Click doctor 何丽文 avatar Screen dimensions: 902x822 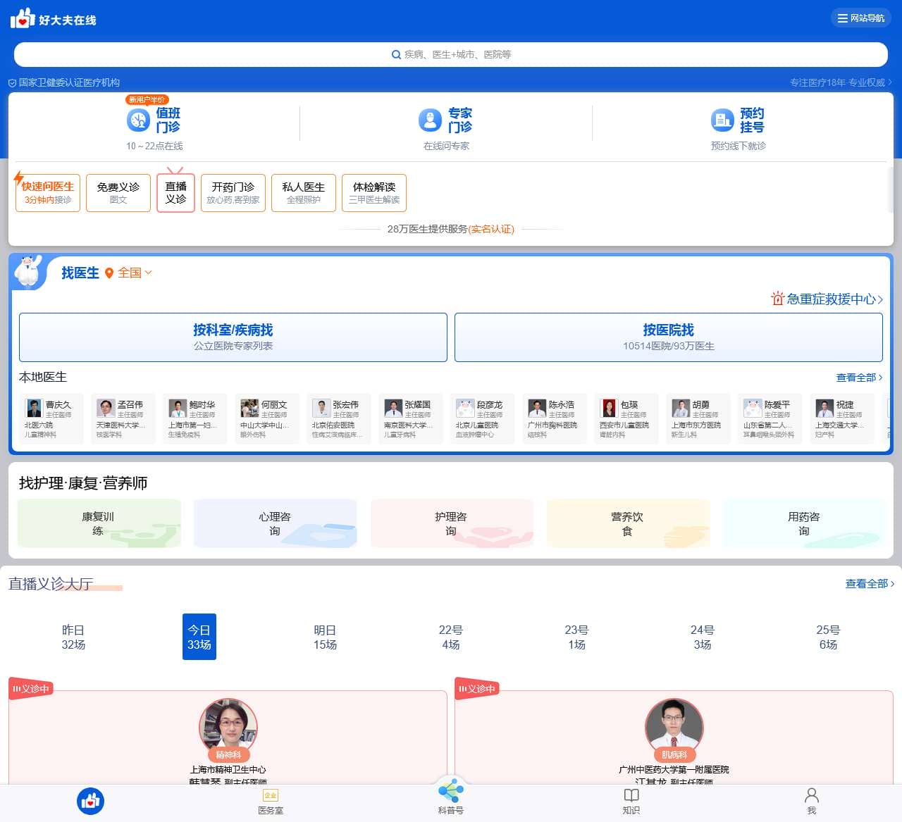click(249, 408)
